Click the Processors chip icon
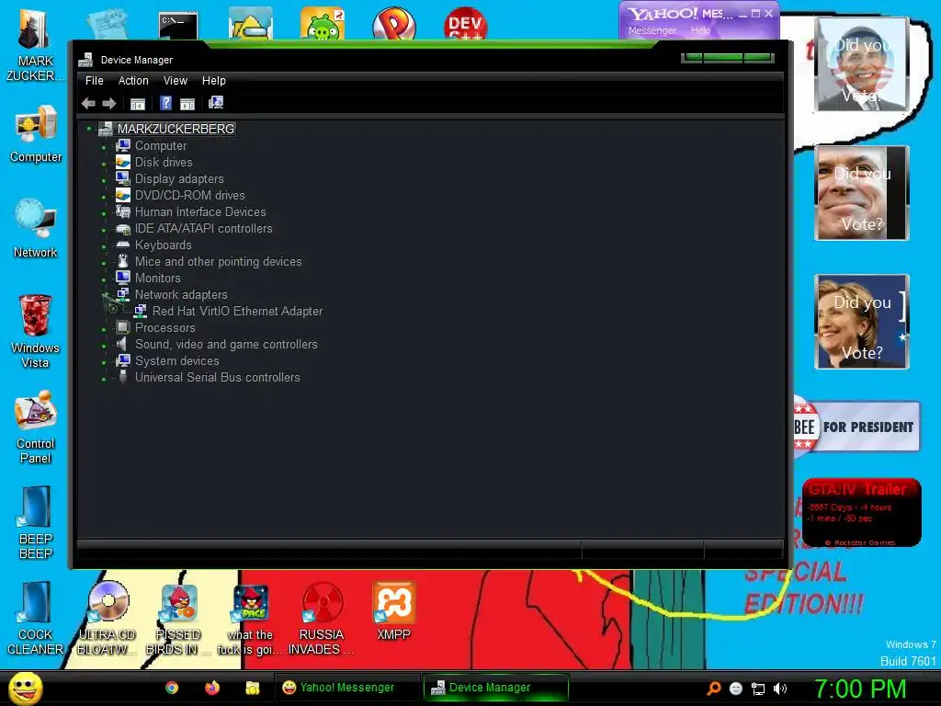 (122, 327)
